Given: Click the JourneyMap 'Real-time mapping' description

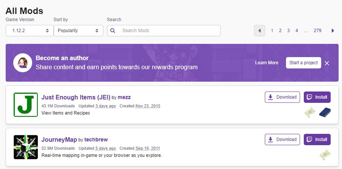Looking at the screenshot, I should coord(102,155).
